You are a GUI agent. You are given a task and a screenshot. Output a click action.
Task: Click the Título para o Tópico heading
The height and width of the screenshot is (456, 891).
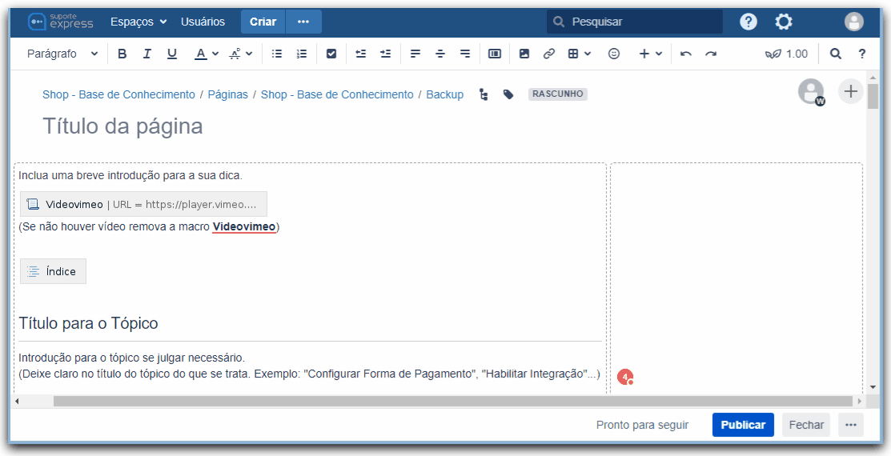point(89,324)
